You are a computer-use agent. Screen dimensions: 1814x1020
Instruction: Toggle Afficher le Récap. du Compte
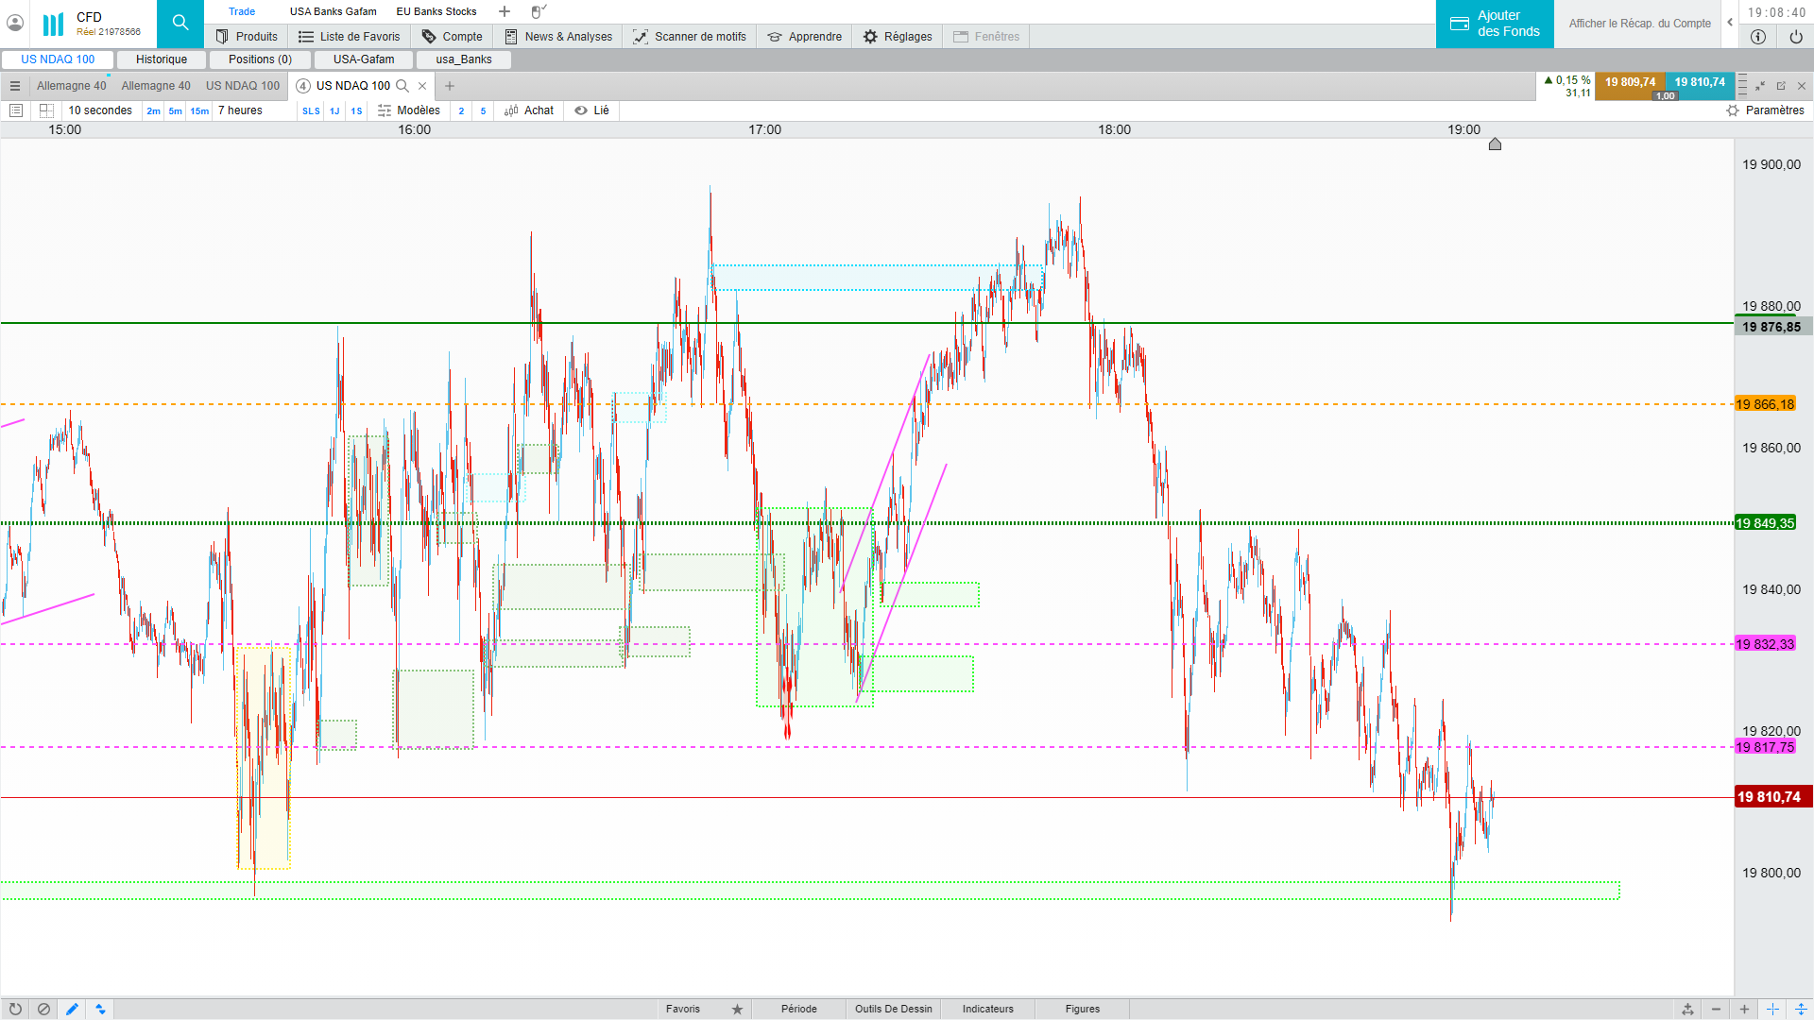click(1639, 24)
